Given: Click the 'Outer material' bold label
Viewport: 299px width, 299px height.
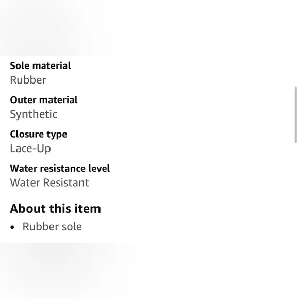Looking at the screenshot, I should (x=44, y=100).
